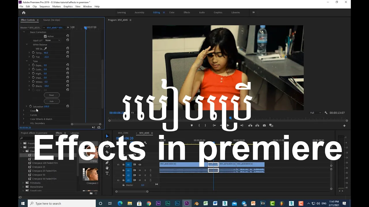Viewport: 369px width, 207px height.
Task: Open the Markers menu
Action: click(x=57, y=6)
